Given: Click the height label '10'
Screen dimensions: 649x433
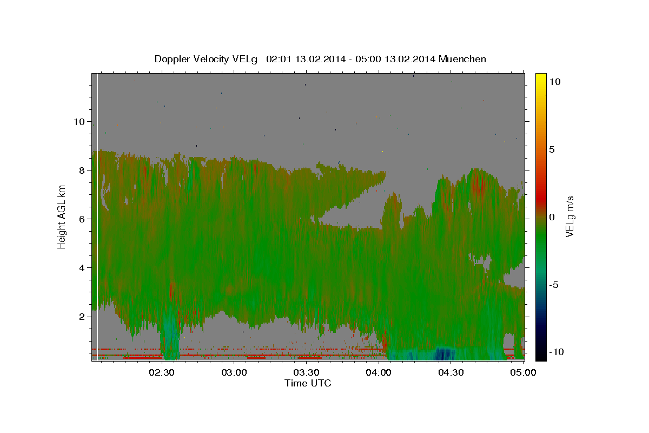Looking at the screenshot, I should 80,121.
